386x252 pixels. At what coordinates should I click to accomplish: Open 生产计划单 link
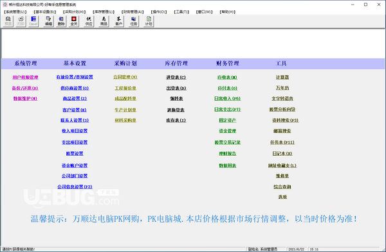125,110
